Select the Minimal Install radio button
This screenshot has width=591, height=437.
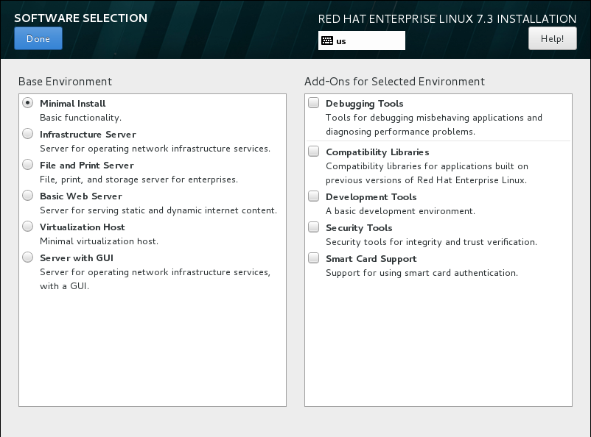[27, 103]
